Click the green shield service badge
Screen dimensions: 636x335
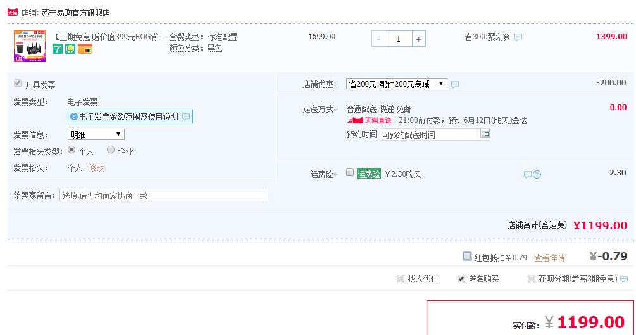(70, 49)
